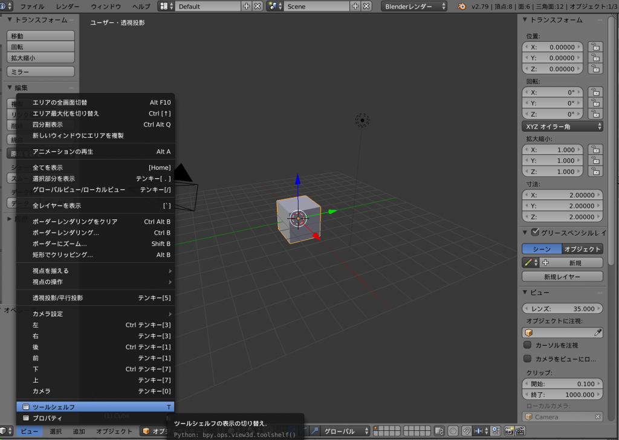619x440 pixels.
Task: Render the OpenGL viewport animation
Action: [x=520, y=431]
